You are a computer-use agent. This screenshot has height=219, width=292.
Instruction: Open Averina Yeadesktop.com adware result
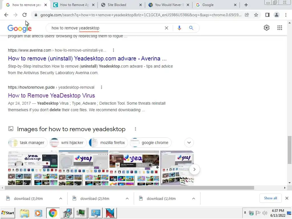[x=87, y=58]
